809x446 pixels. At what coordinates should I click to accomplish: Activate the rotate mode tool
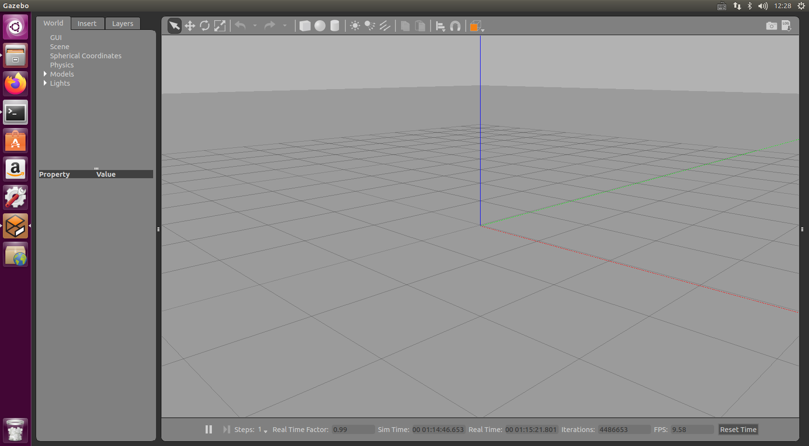(205, 26)
